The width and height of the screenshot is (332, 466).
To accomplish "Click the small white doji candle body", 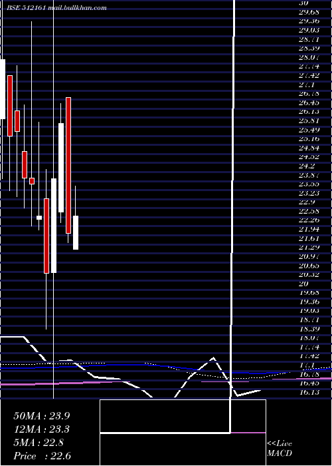I will (x=39, y=218).
